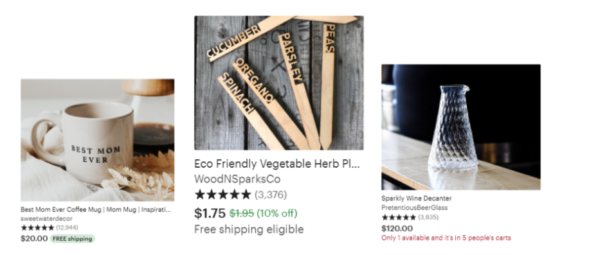Click the green FREE shipping badge
Image resolution: width=589 pixels, height=255 pixels.
(x=72, y=238)
